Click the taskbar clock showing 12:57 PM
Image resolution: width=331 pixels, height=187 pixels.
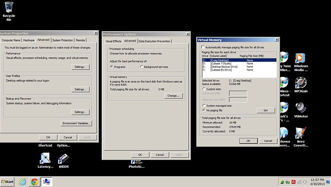point(317,182)
